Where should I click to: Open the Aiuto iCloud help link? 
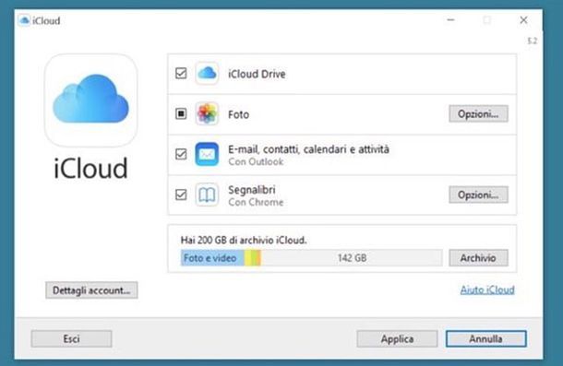pos(487,289)
